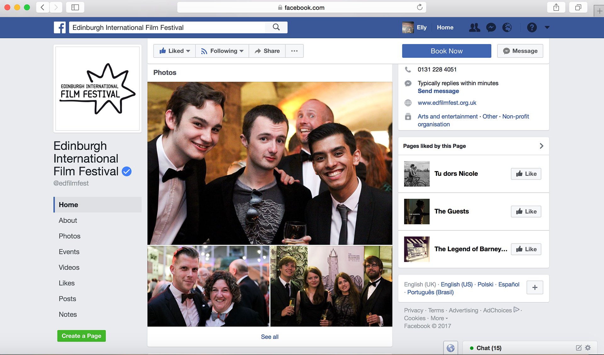
Task: Click the Advertising footer link
Action: point(463,310)
